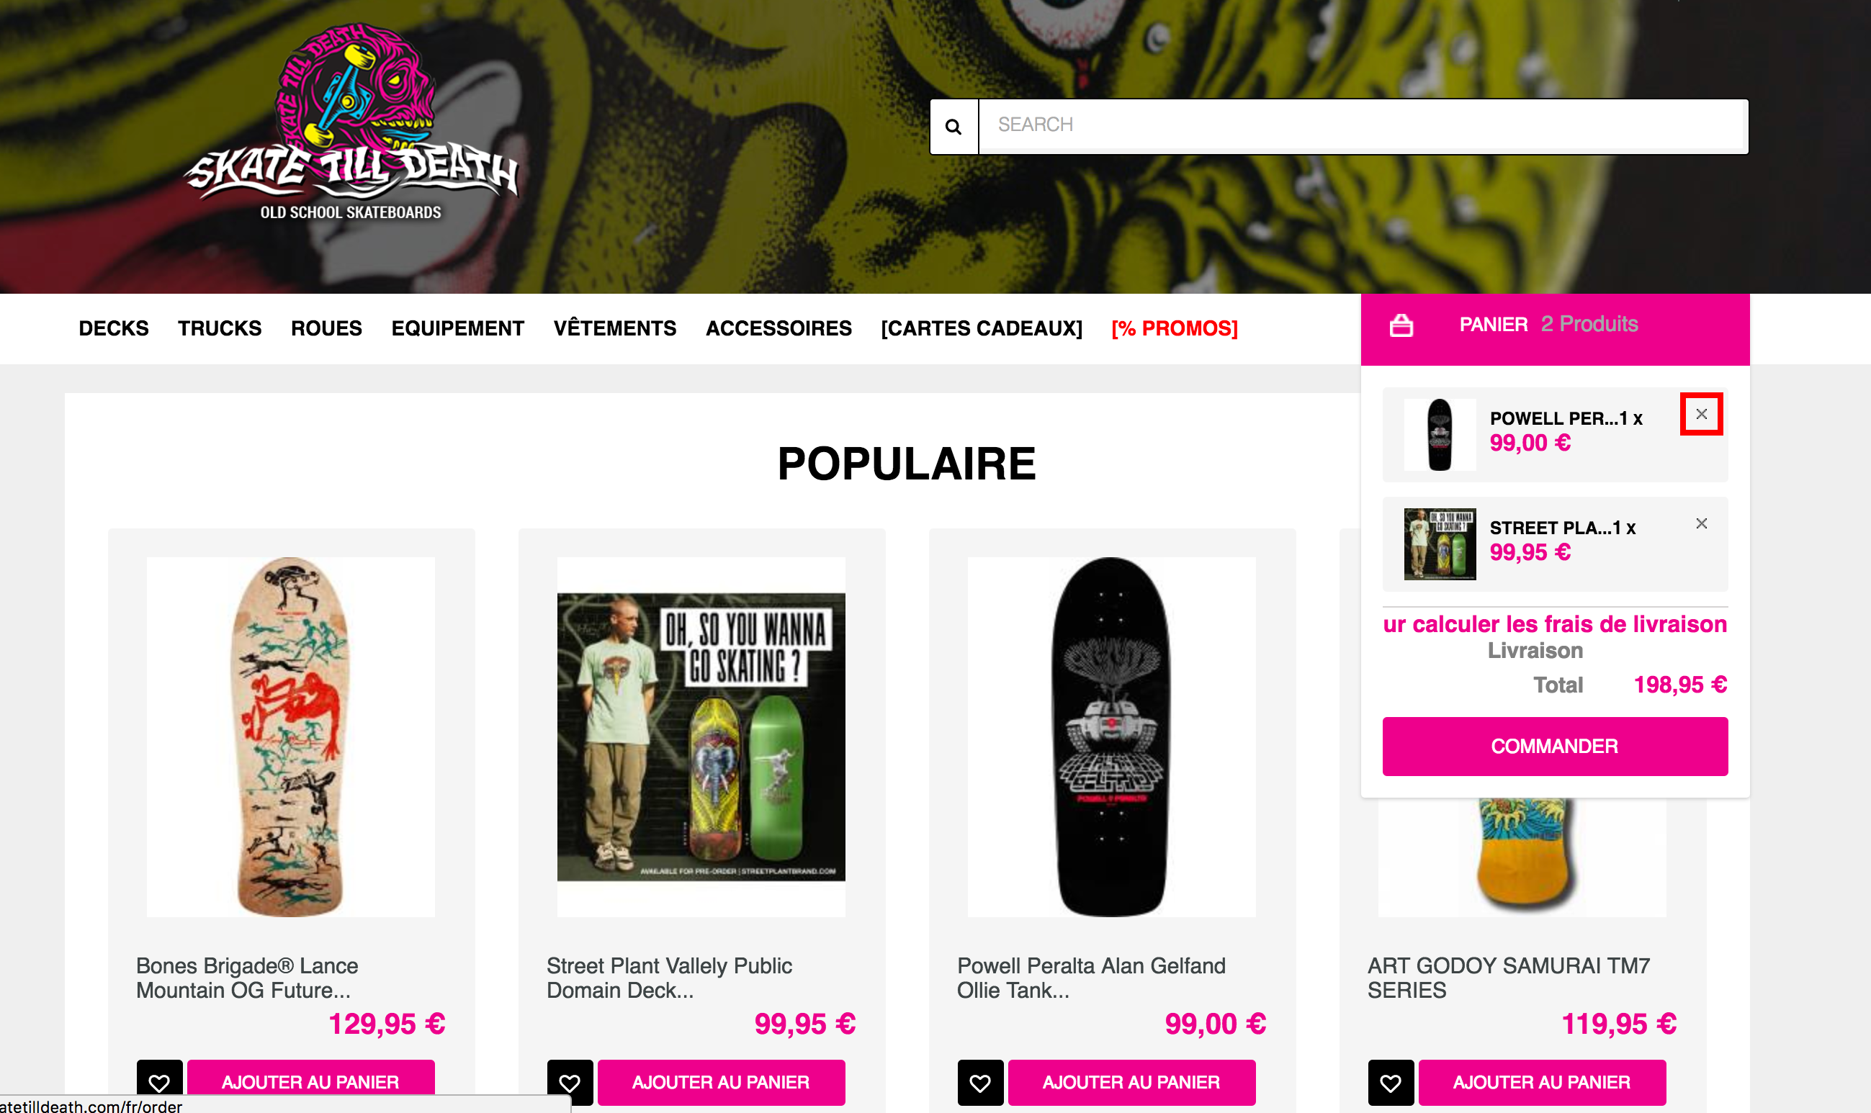Remove Street Plant item from cart
Image resolution: width=1871 pixels, height=1113 pixels.
point(1701,523)
